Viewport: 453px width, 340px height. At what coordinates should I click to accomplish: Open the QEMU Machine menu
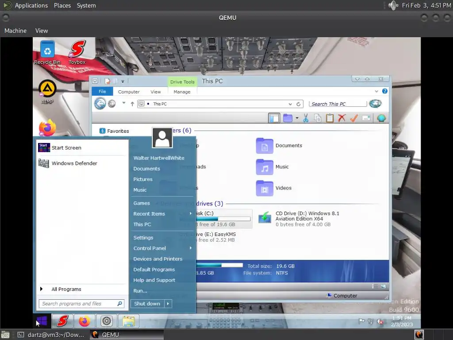coord(15,31)
